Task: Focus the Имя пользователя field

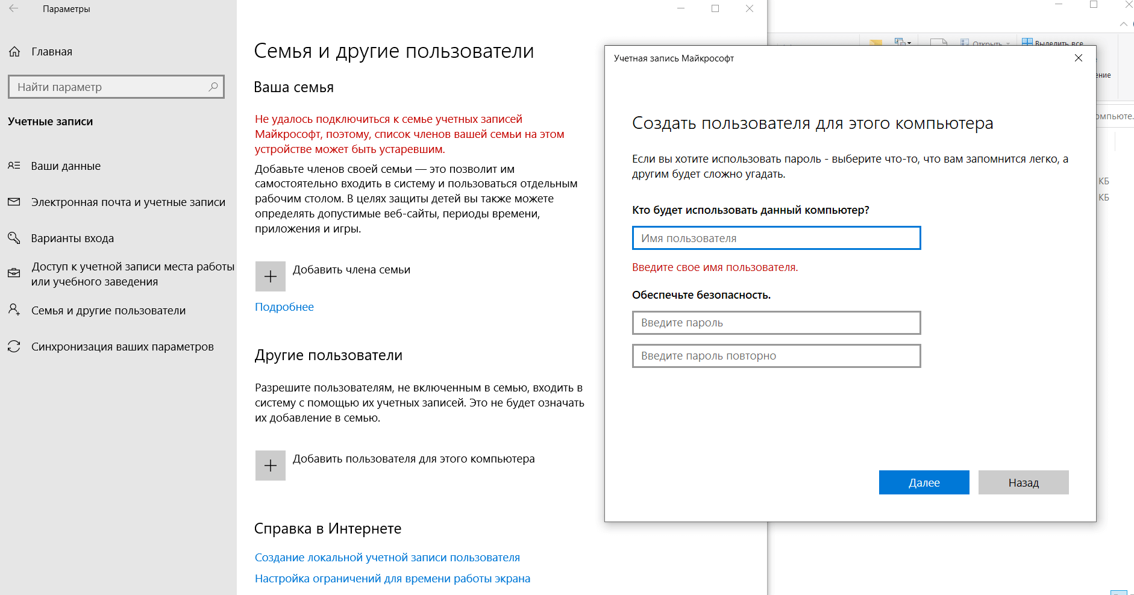Action: [776, 238]
